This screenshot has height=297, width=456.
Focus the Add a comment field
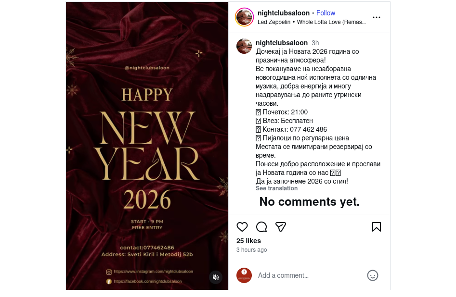tap(310, 275)
